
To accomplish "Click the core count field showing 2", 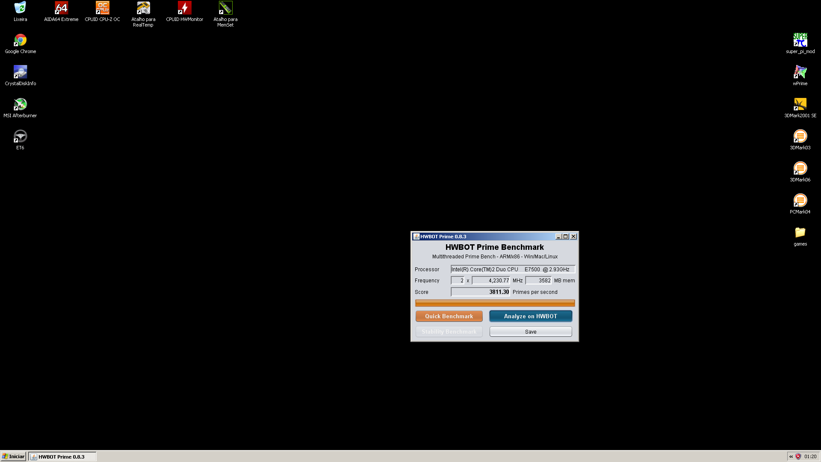I will [x=458, y=281].
